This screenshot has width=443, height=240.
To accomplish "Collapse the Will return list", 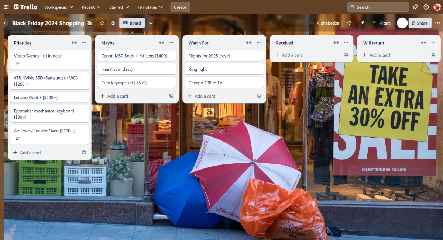I will tap(423, 42).
